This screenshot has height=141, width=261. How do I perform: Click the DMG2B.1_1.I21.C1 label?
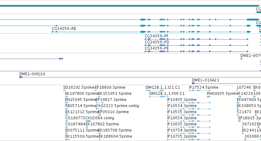pyautogui.click(x=163, y=87)
